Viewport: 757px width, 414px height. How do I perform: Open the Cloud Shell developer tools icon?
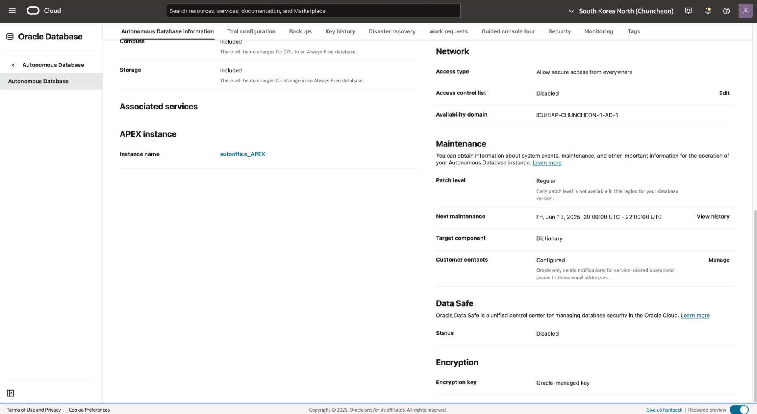(688, 11)
